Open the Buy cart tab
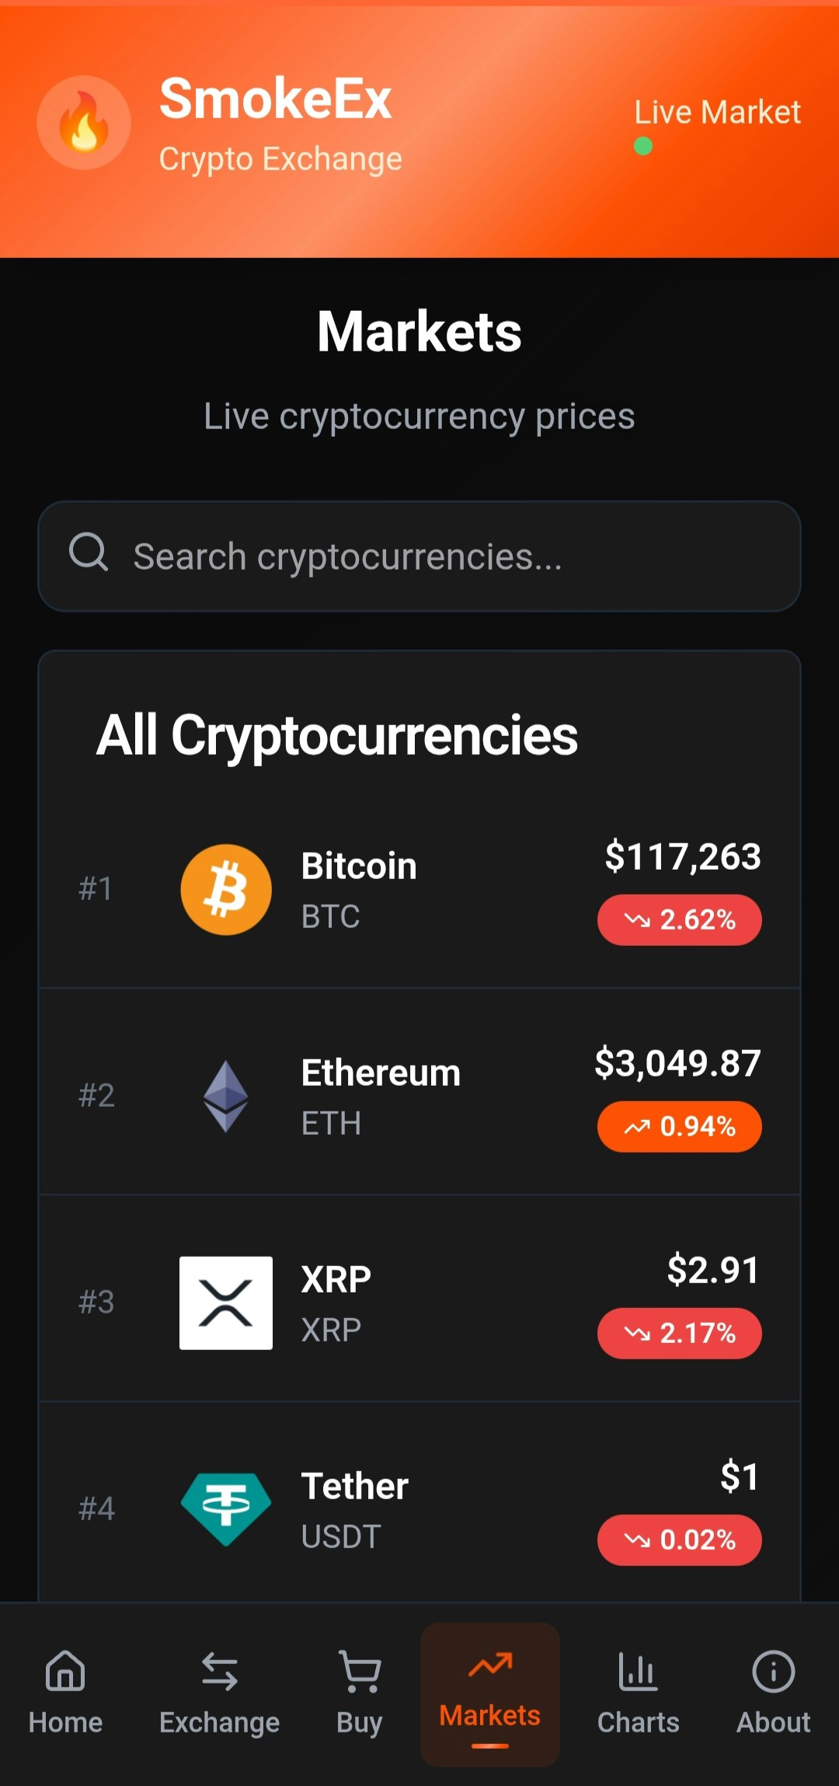The image size is (839, 1786). tap(360, 1694)
